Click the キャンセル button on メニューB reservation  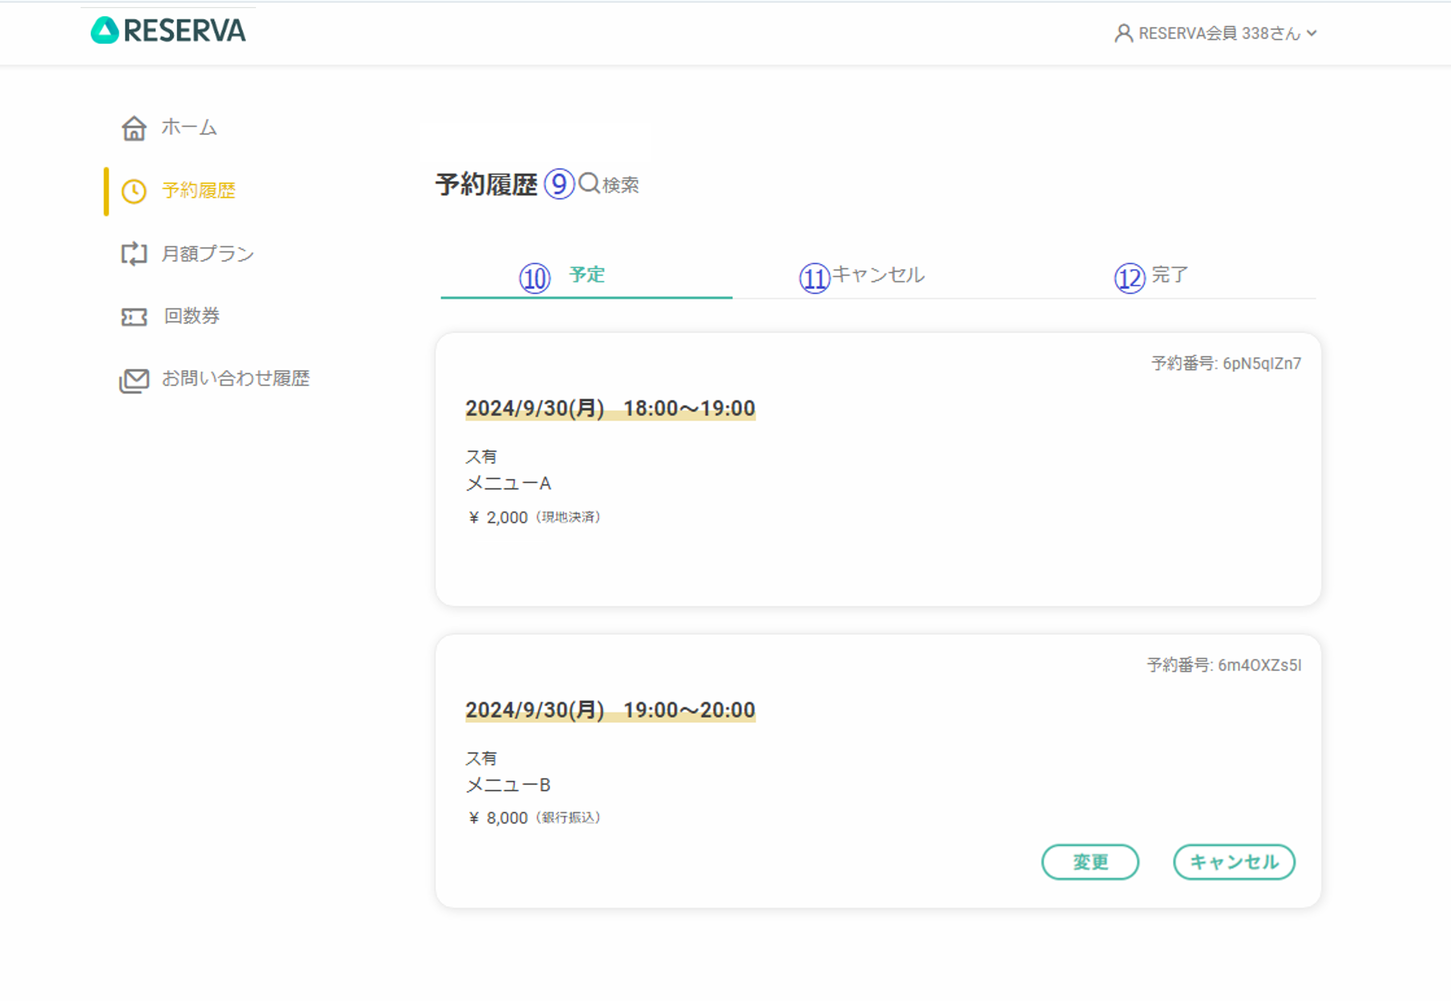(x=1234, y=862)
